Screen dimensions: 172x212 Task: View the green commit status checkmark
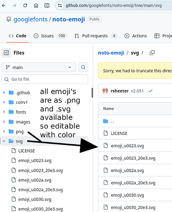coord(150,91)
